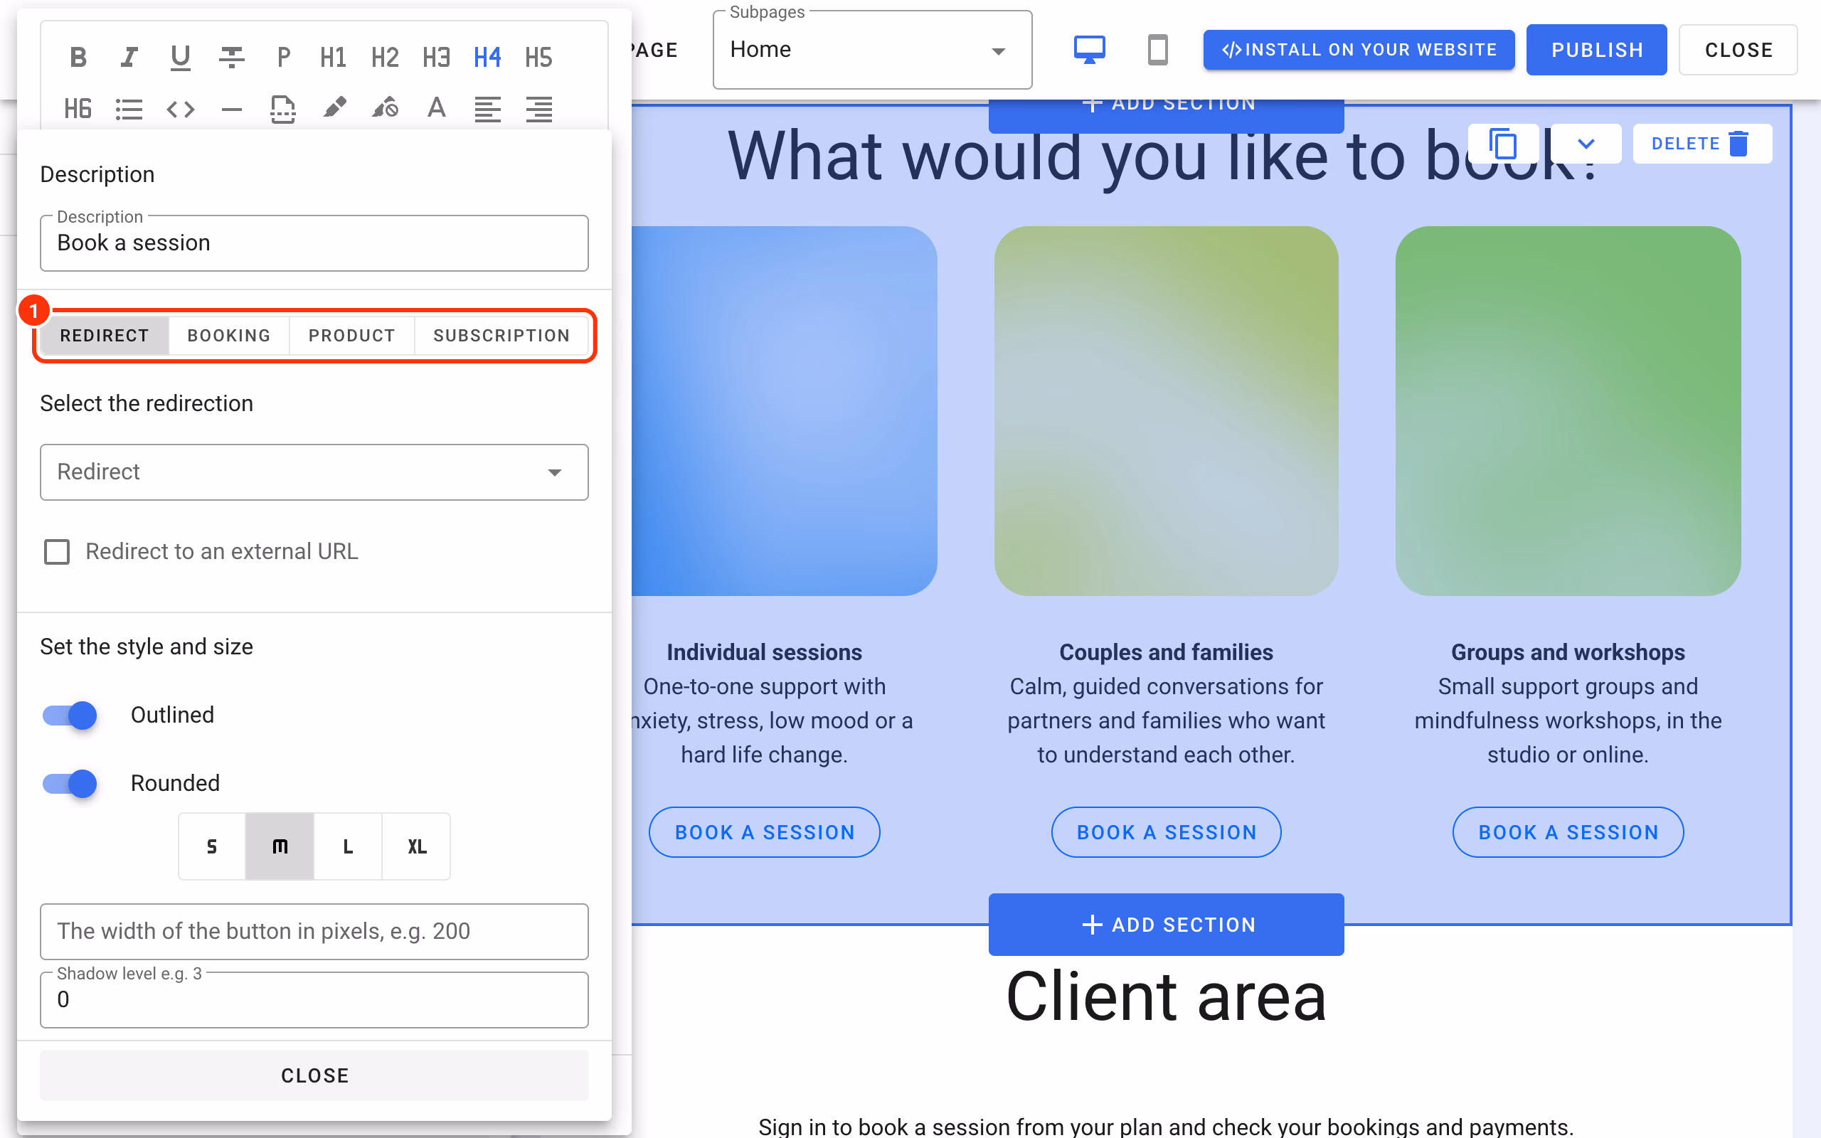This screenshot has width=1821, height=1138.
Task: Open the Subpages Home dropdown
Action: (x=872, y=50)
